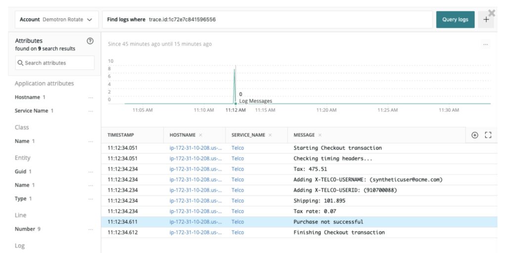The width and height of the screenshot is (506, 253).
Task: Open the Entity Name attribute ellipsis menu
Action: tap(91, 185)
